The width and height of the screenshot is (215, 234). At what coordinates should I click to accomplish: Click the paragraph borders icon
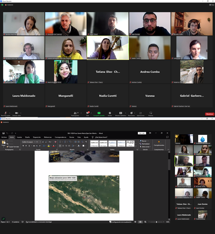tap(83, 146)
